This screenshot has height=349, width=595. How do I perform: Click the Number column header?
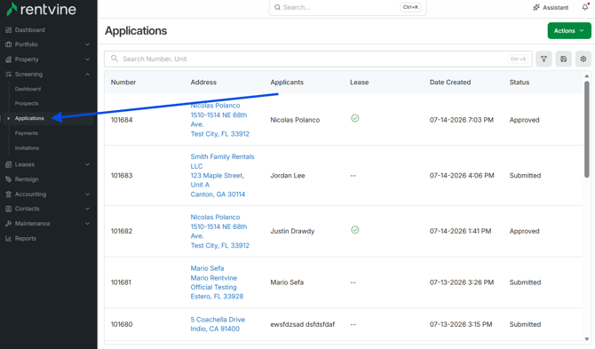click(x=123, y=83)
